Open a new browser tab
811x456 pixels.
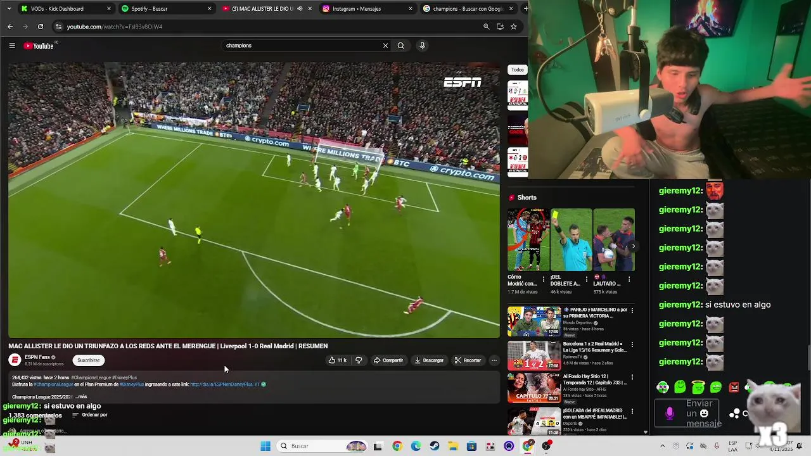[525, 9]
